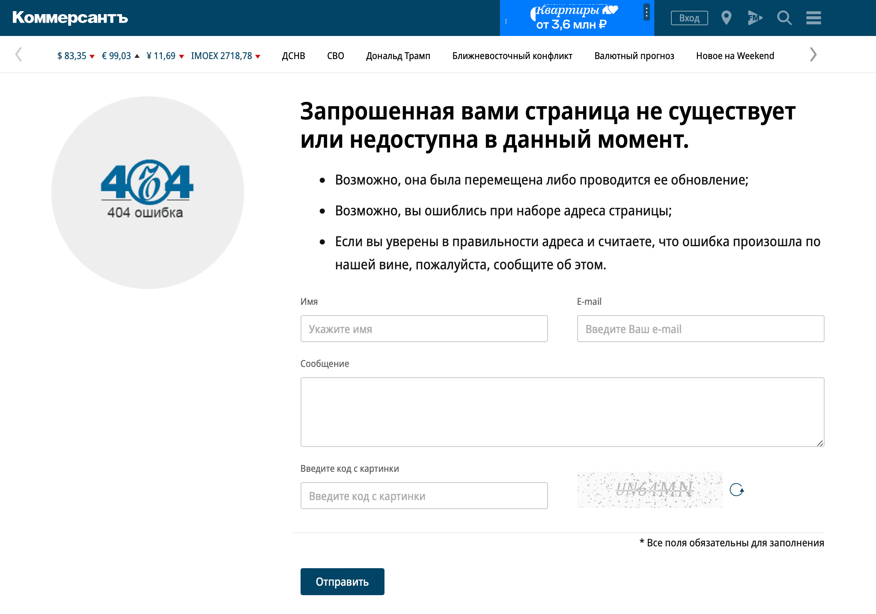Open the yuan rate ¥ 11,69
The image size is (876, 614).
coord(165,56)
